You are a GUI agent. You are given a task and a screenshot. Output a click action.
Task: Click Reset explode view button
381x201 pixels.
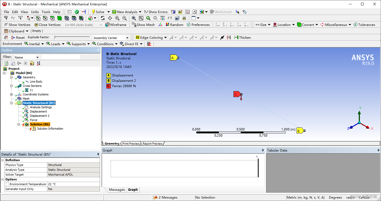(x=18, y=37)
